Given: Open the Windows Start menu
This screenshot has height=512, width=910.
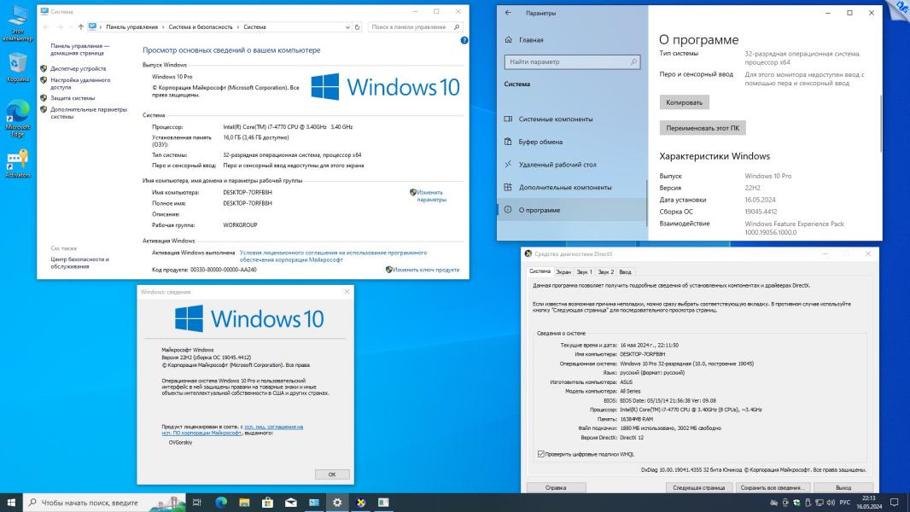Looking at the screenshot, I should point(11,503).
